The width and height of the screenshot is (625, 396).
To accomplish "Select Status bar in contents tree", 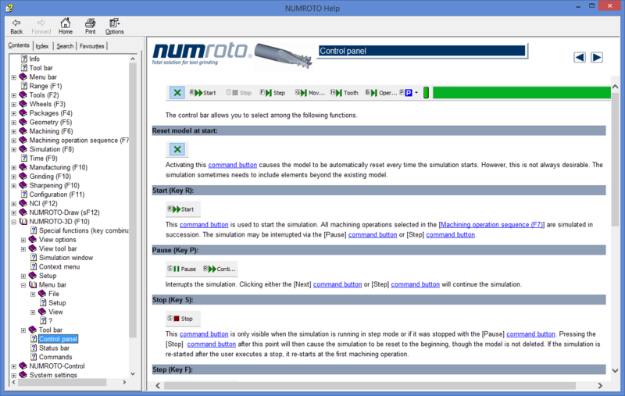I will 54,348.
